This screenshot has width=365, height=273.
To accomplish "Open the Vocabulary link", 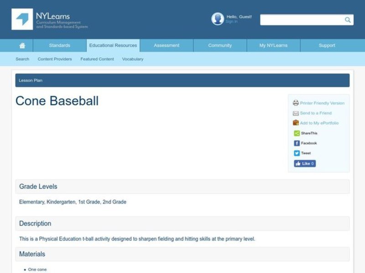I will (132, 59).
